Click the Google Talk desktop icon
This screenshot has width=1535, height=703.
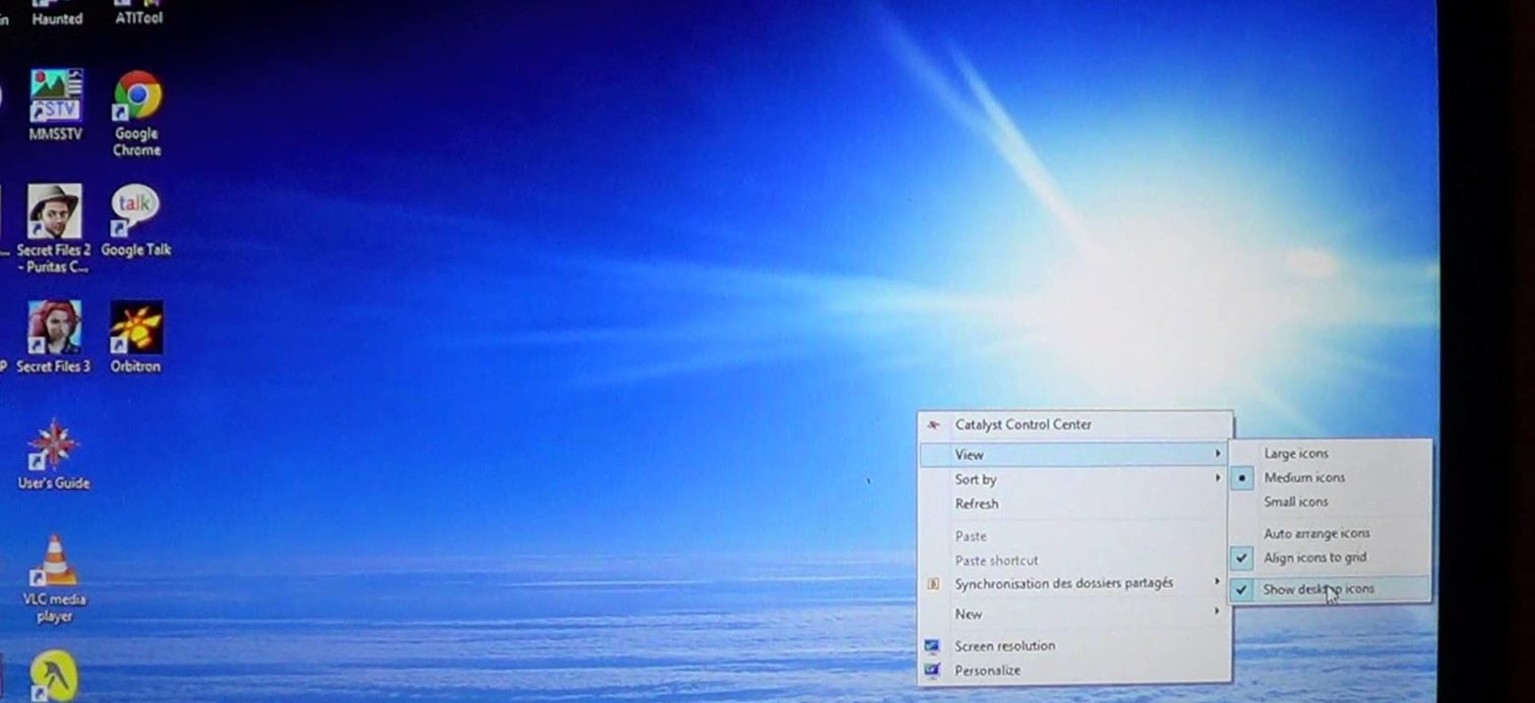(x=136, y=213)
